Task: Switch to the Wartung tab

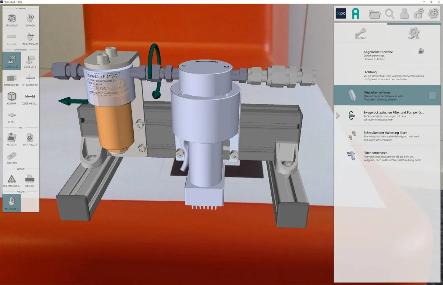Action: 413,33
